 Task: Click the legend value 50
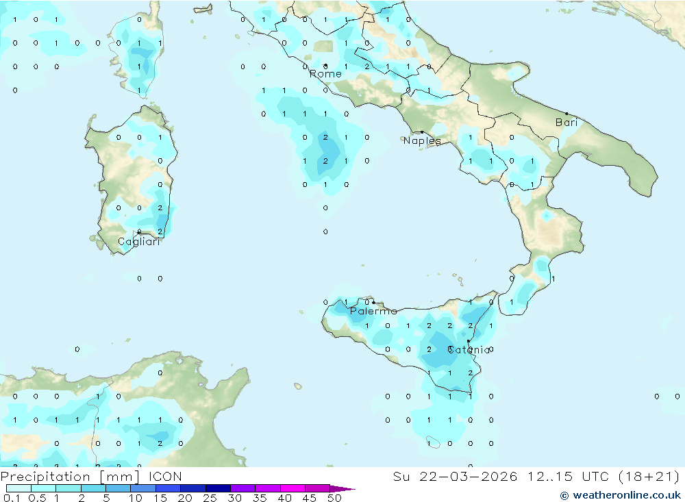335,498
